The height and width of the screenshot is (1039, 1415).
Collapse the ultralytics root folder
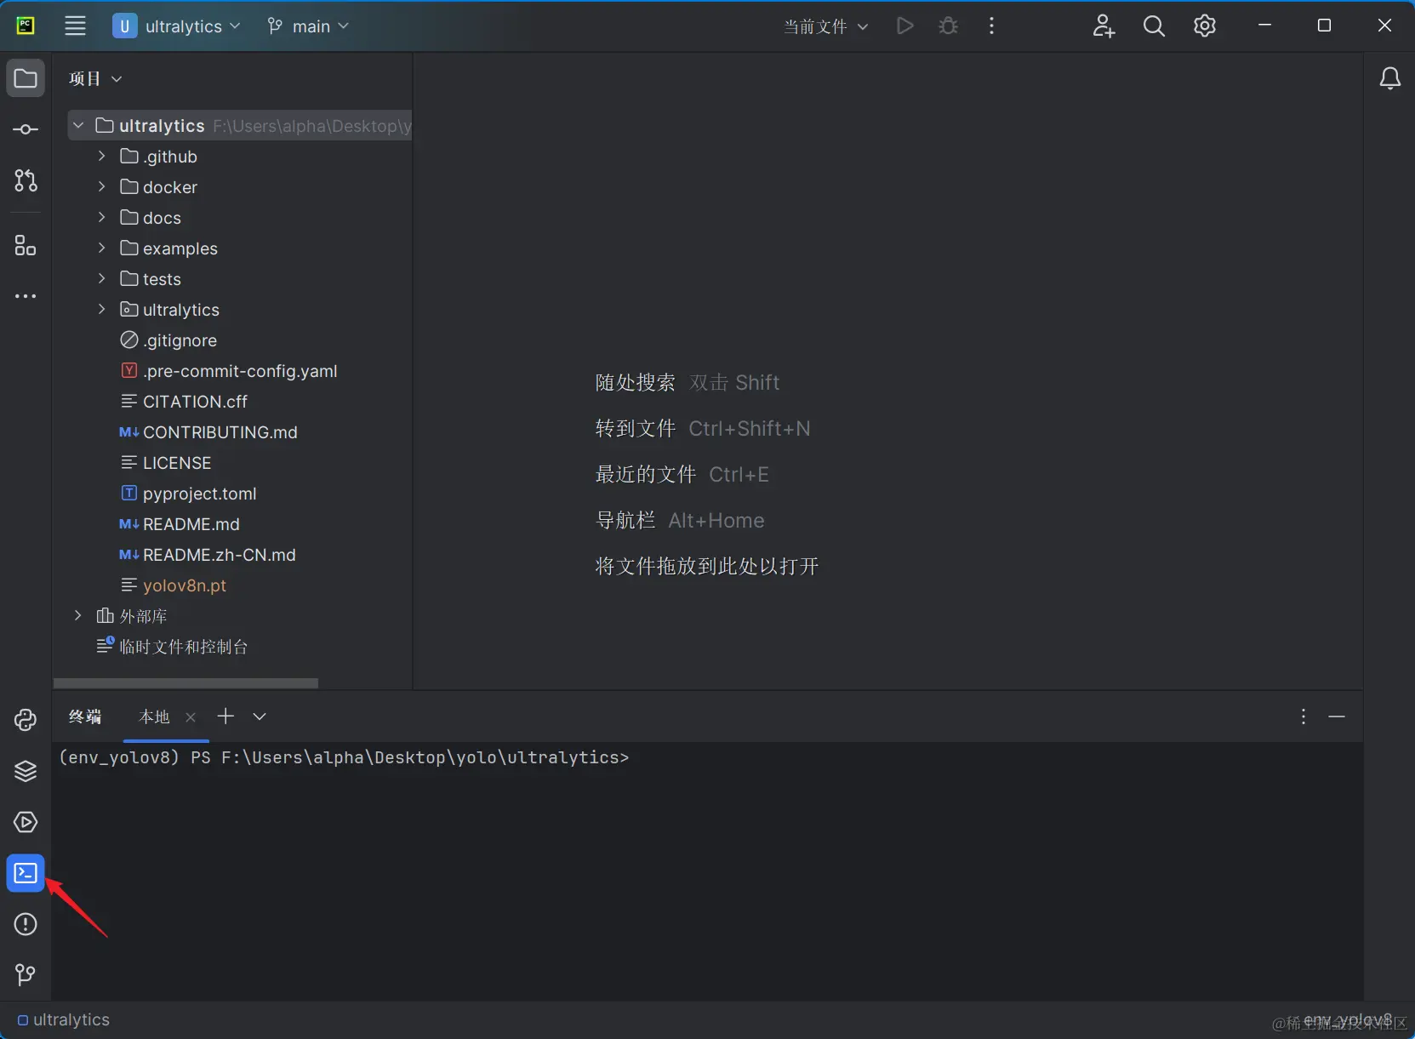click(x=78, y=126)
